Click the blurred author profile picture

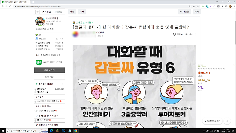(x=76, y=34)
